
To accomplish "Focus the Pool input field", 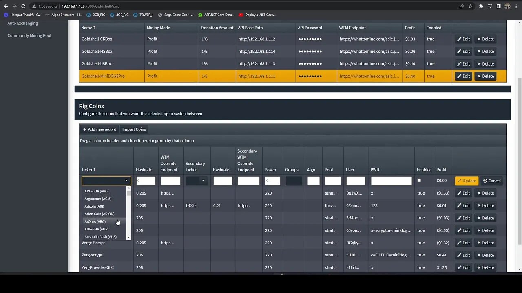I will [333, 181].
